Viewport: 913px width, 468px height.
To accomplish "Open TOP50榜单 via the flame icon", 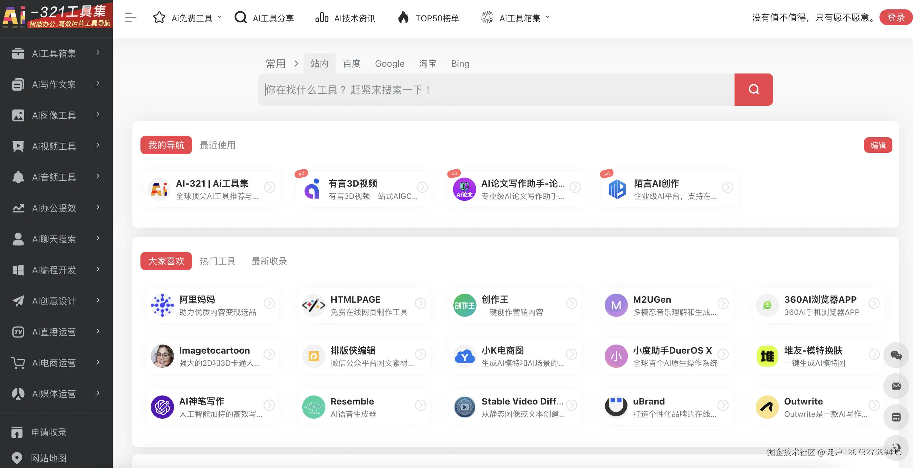I will 404,17.
